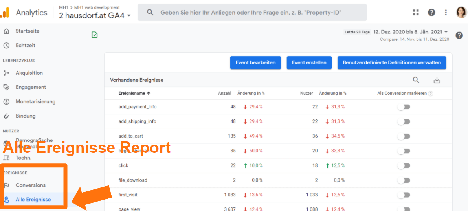Toggle conversion for click event

tap(404, 165)
